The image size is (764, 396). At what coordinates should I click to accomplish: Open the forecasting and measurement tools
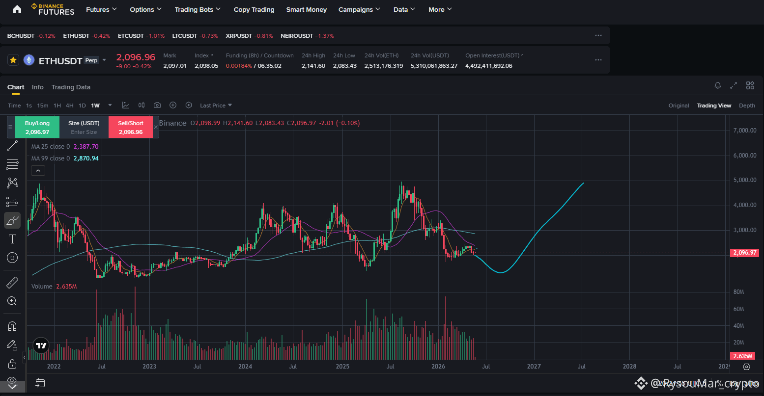12,202
